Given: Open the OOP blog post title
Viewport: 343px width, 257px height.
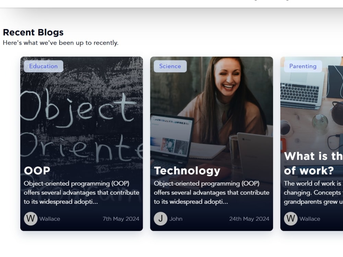Looking at the screenshot, I should [37, 171].
